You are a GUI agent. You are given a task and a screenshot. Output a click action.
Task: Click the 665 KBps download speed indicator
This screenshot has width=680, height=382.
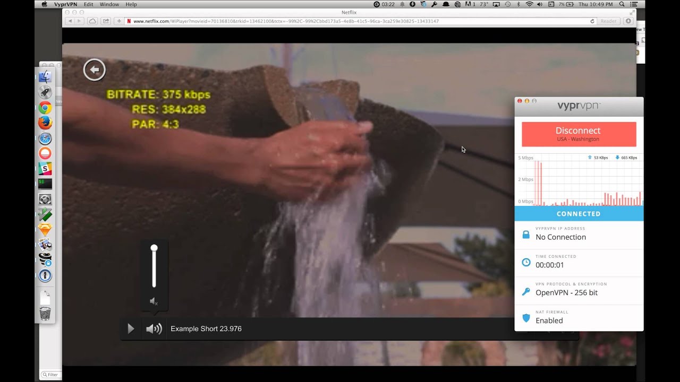626,158
